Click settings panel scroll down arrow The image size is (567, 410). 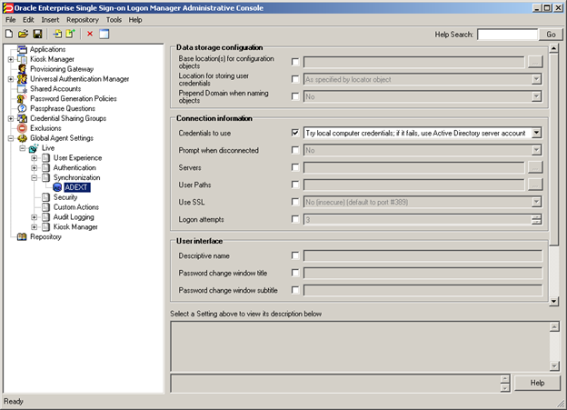[x=553, y=301]
